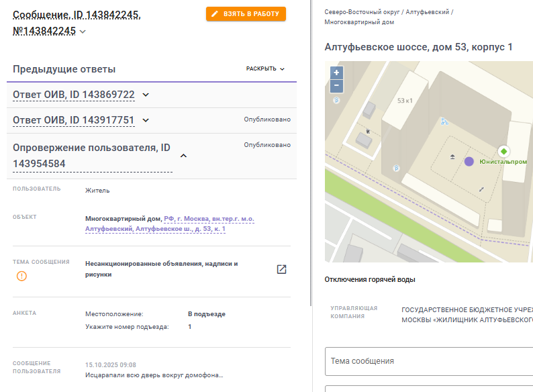Click the '53 к1' building label on map
The height and width of the screenshot is (392, 533).
click(x=405, y=101)
